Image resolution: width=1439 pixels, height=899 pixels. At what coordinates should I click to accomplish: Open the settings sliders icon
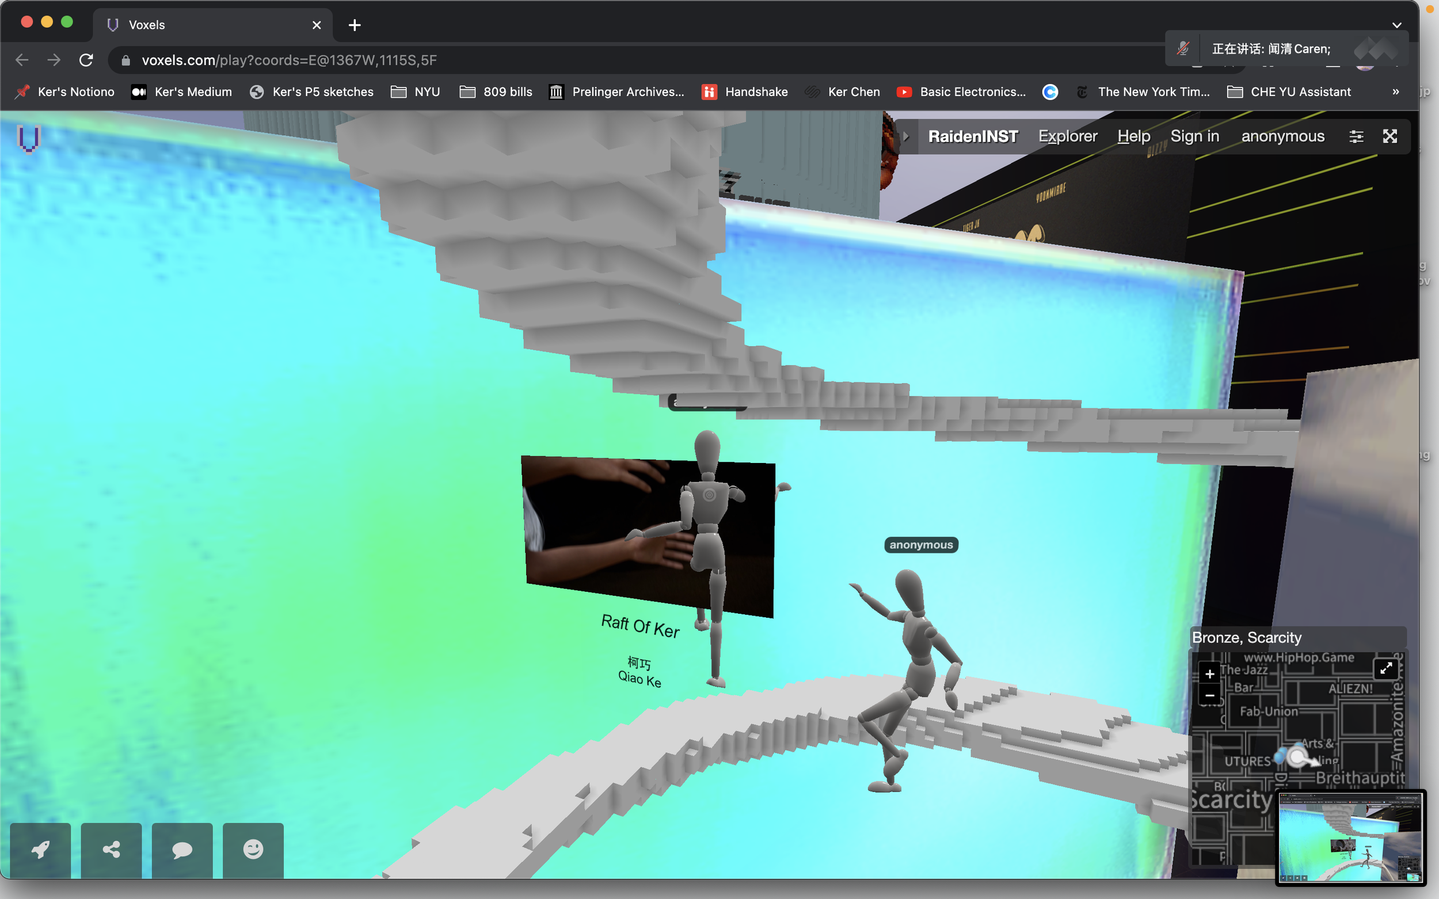[1356, 137]
